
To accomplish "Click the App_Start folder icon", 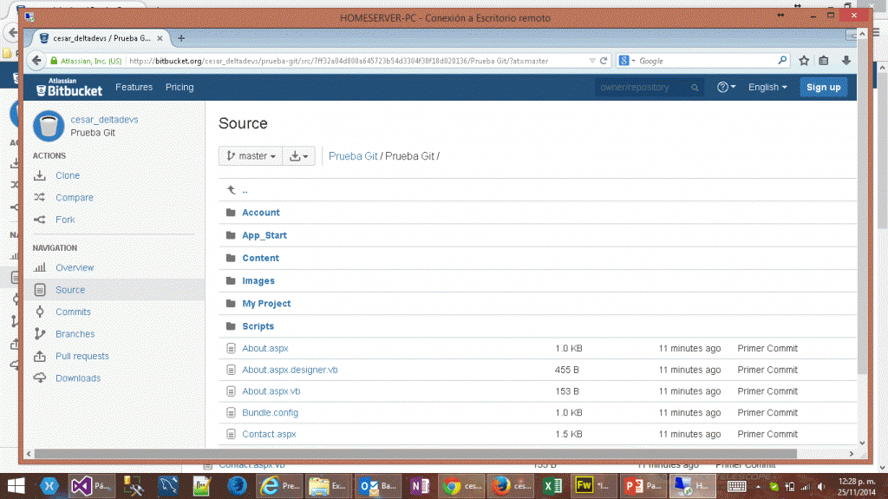I will 231,235.
